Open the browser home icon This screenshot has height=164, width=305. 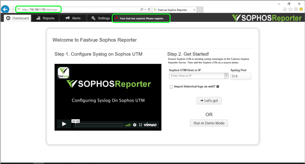[285, 9]
